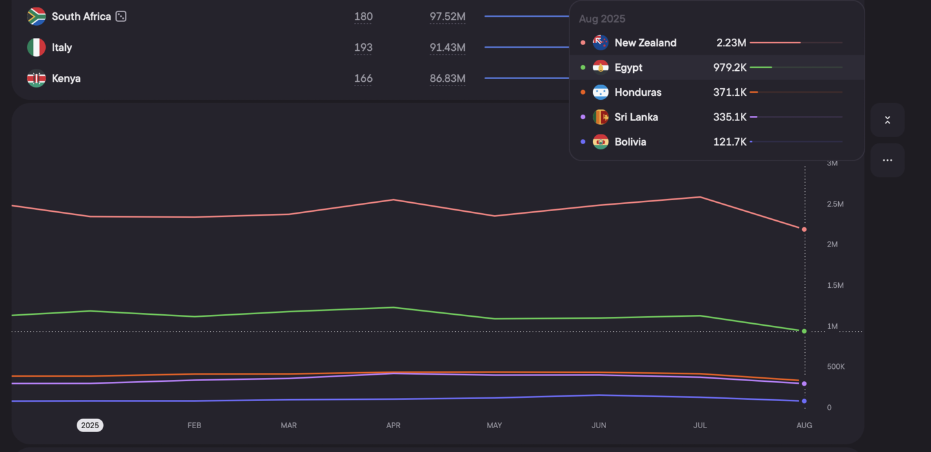Click the Italy country name
The height and width of the screenshot is (452, 931).
coord(62,48)
